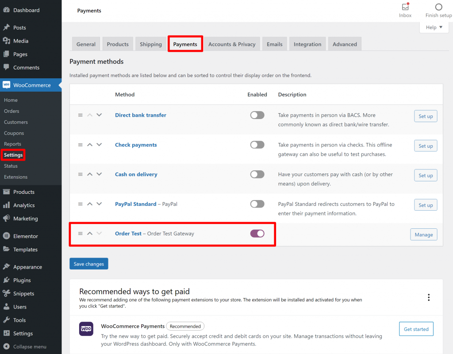Move Check payments up with chevron
Viewport: 453px width, 354px height.
click(x=90, y=145)
